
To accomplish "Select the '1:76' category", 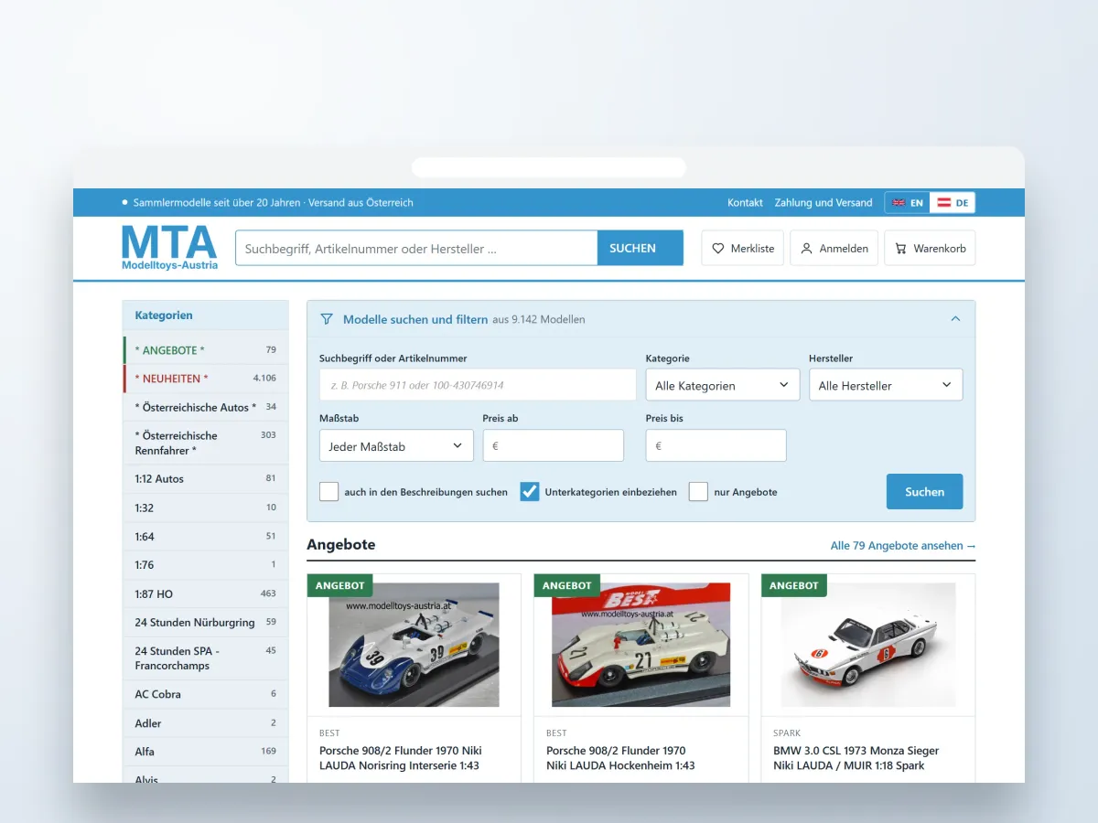I will pos(206,564).
